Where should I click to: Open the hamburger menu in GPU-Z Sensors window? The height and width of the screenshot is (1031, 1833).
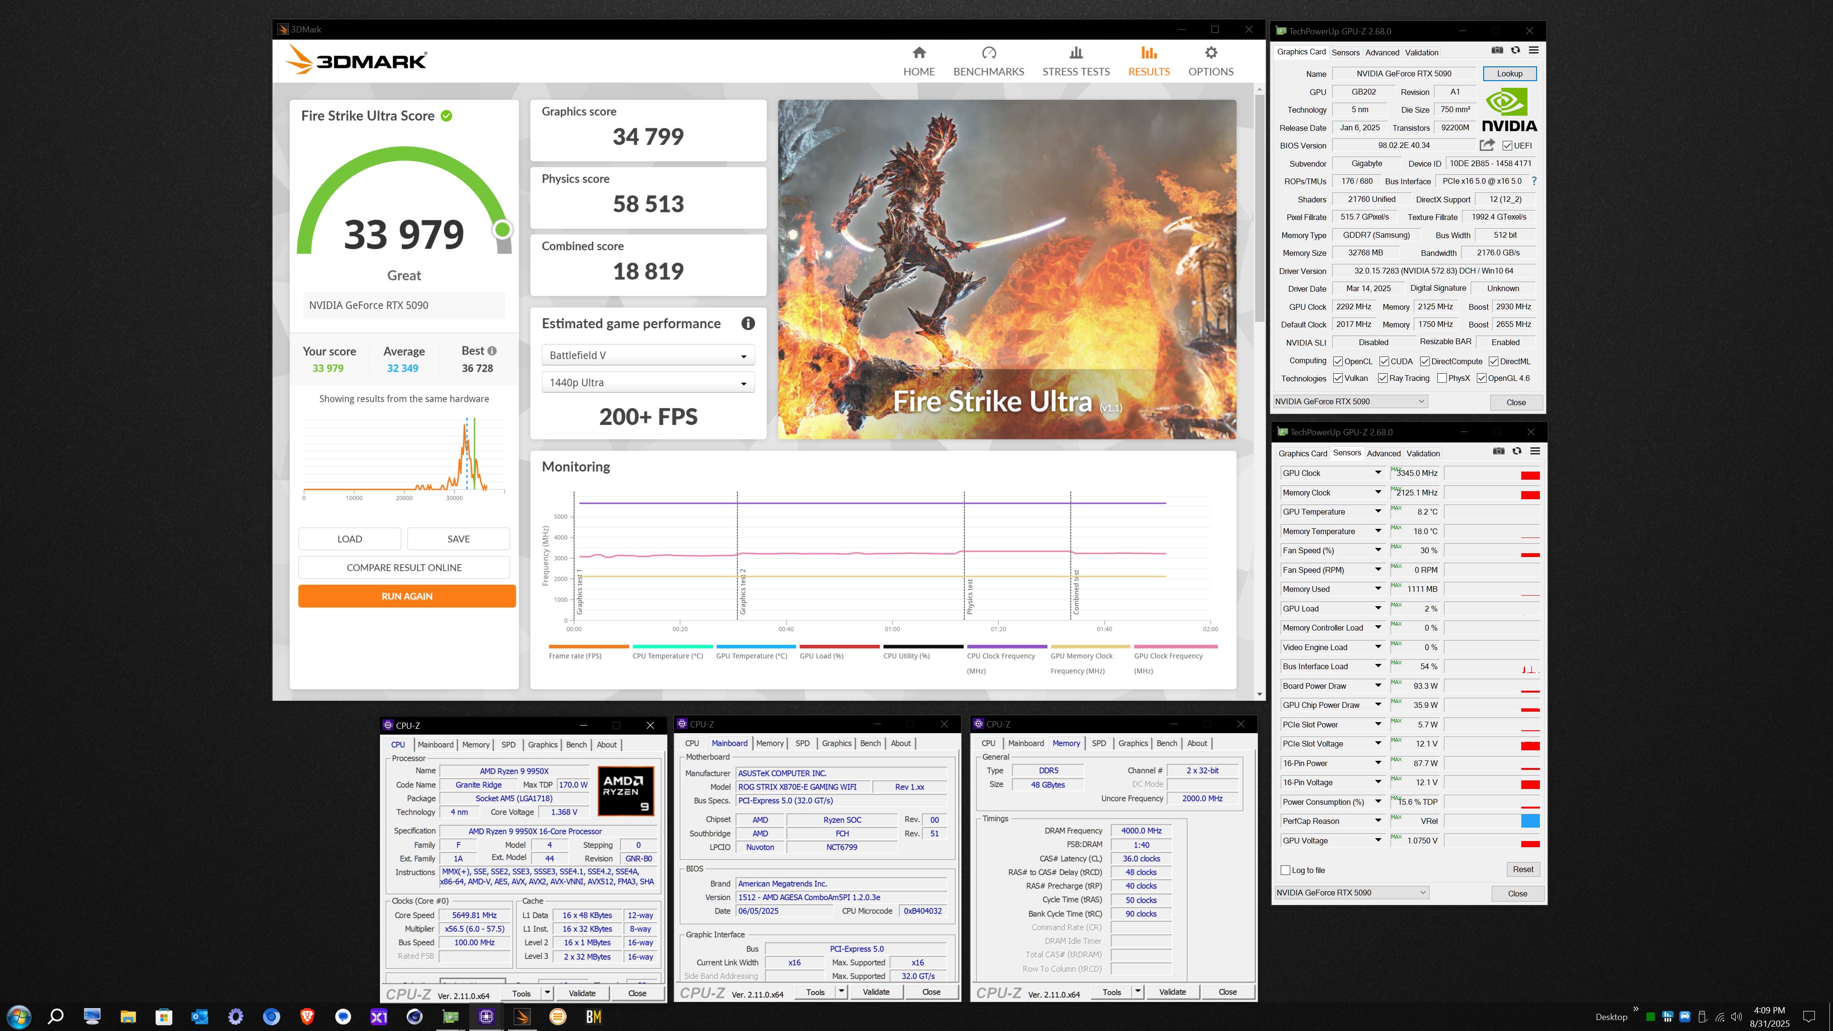pos(1535,451)
